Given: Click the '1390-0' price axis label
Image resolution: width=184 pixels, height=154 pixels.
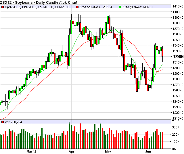Looking at the screenshot, I should point(178,18).
